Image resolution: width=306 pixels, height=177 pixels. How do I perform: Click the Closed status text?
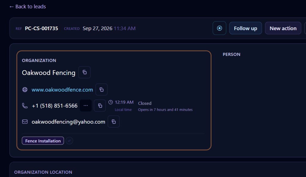click(x=145, y=103)
